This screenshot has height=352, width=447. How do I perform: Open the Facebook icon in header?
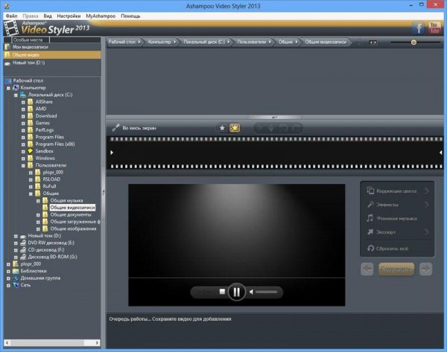tap(419, 28)
